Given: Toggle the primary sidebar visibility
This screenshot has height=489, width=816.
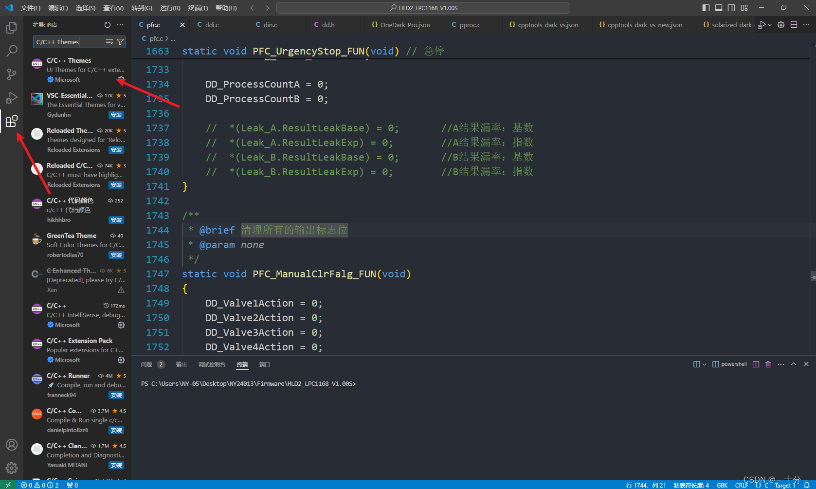Looking at the screenshot, I should pos(706,8).
